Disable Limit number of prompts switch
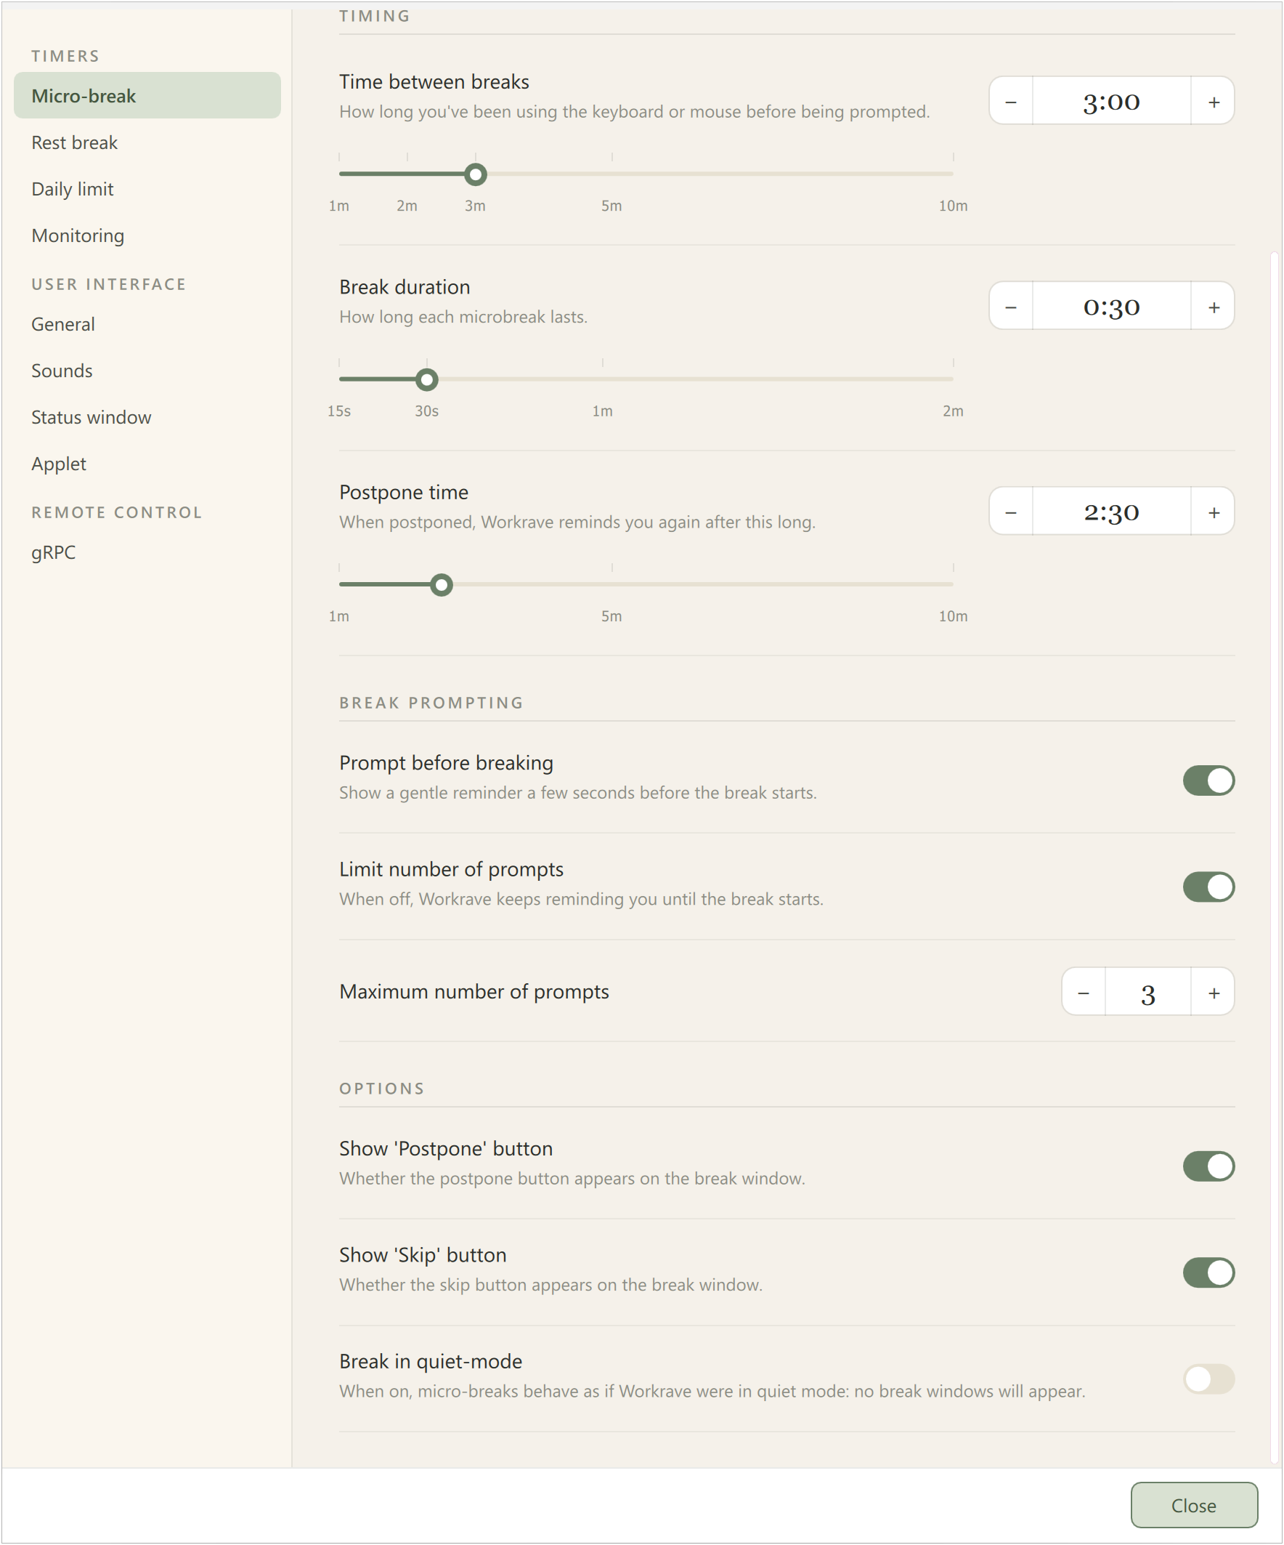Screen dimensions: 1284x1545 [1209, 888]
